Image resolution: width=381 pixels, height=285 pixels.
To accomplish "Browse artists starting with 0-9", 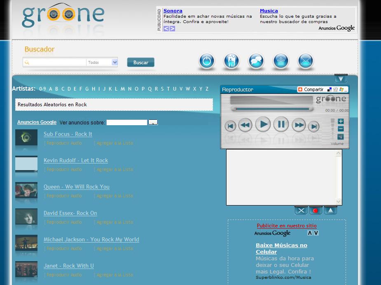I will 42,89.
